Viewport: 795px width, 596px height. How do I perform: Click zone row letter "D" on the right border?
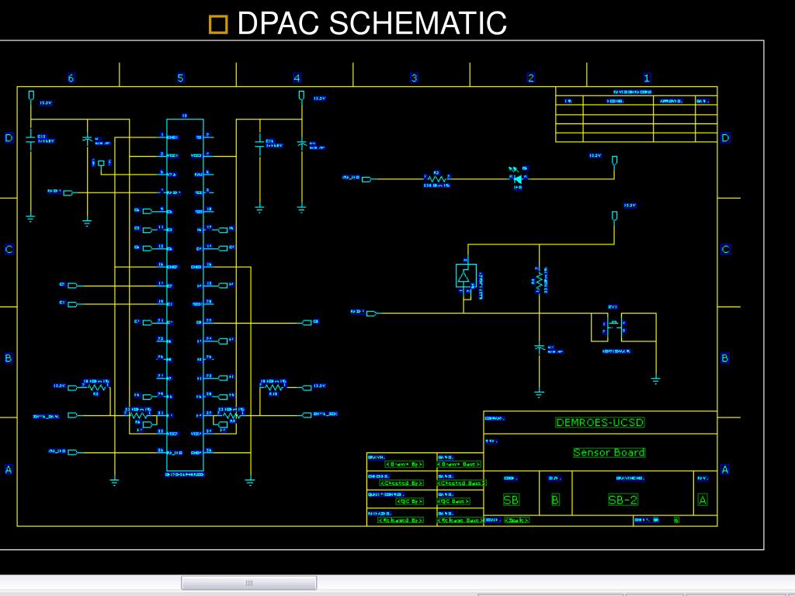click(725, 138)
